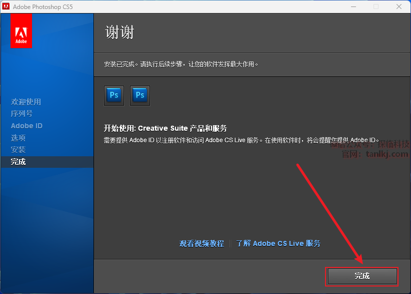Select the 选项 step in sidebar
This screenshot has width=411, height=294.
(x=18, y=138)
